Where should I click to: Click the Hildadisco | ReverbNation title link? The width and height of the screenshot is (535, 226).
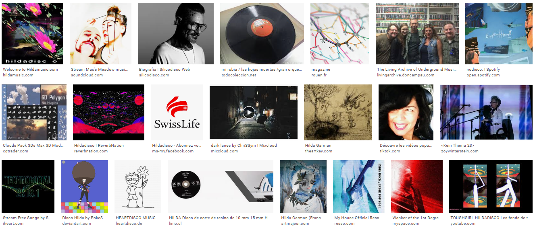(99, 146)
